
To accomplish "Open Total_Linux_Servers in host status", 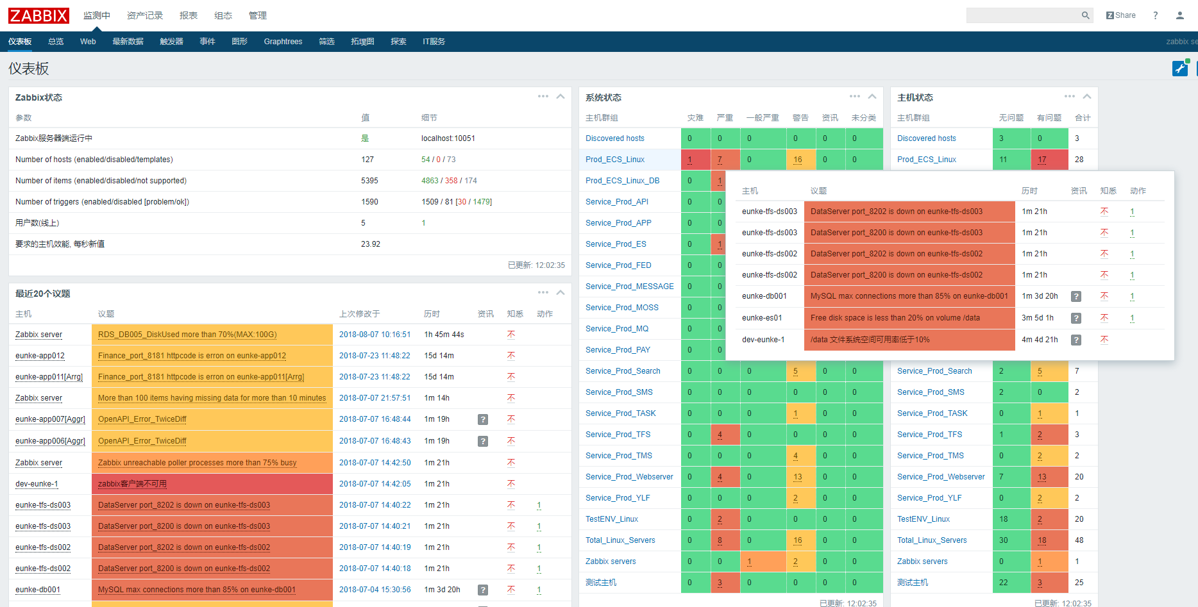I will pos(932,540).
